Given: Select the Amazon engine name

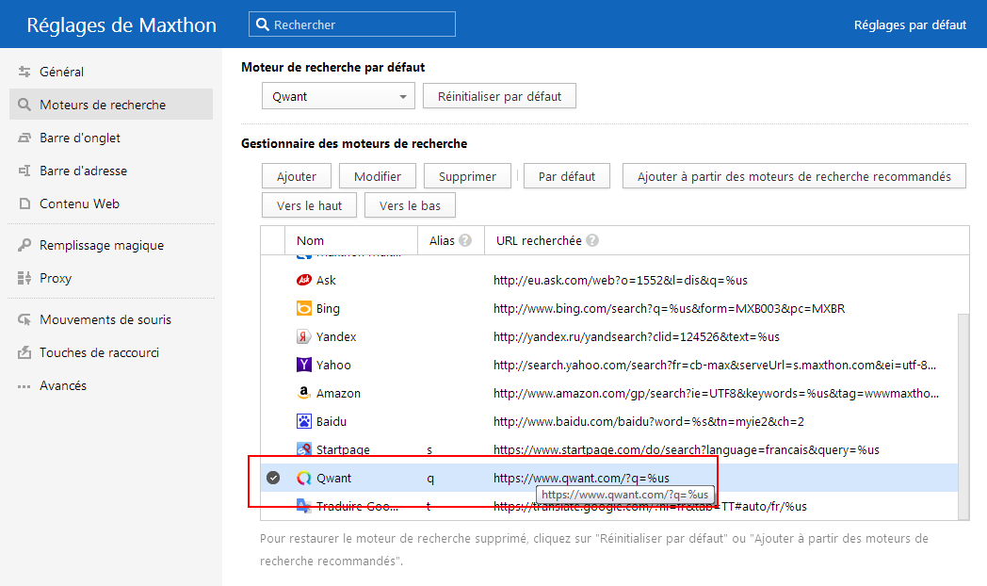Looking at the screenshot, I should [x=338, y=394].
